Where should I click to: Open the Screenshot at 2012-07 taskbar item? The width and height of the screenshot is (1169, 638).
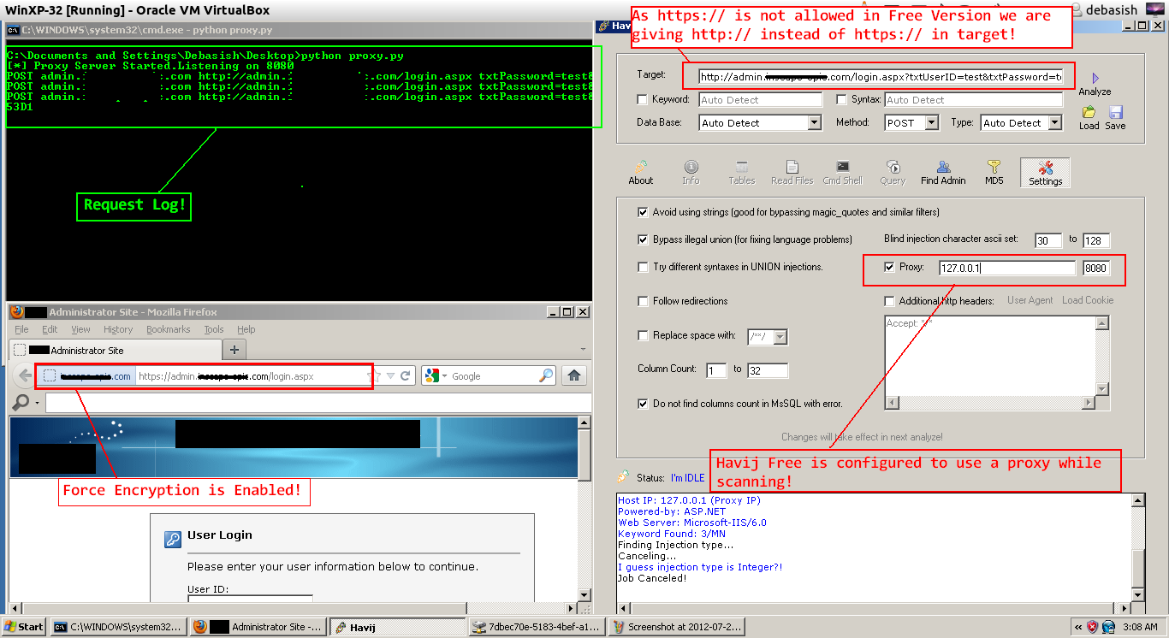(x=676, y=627)
